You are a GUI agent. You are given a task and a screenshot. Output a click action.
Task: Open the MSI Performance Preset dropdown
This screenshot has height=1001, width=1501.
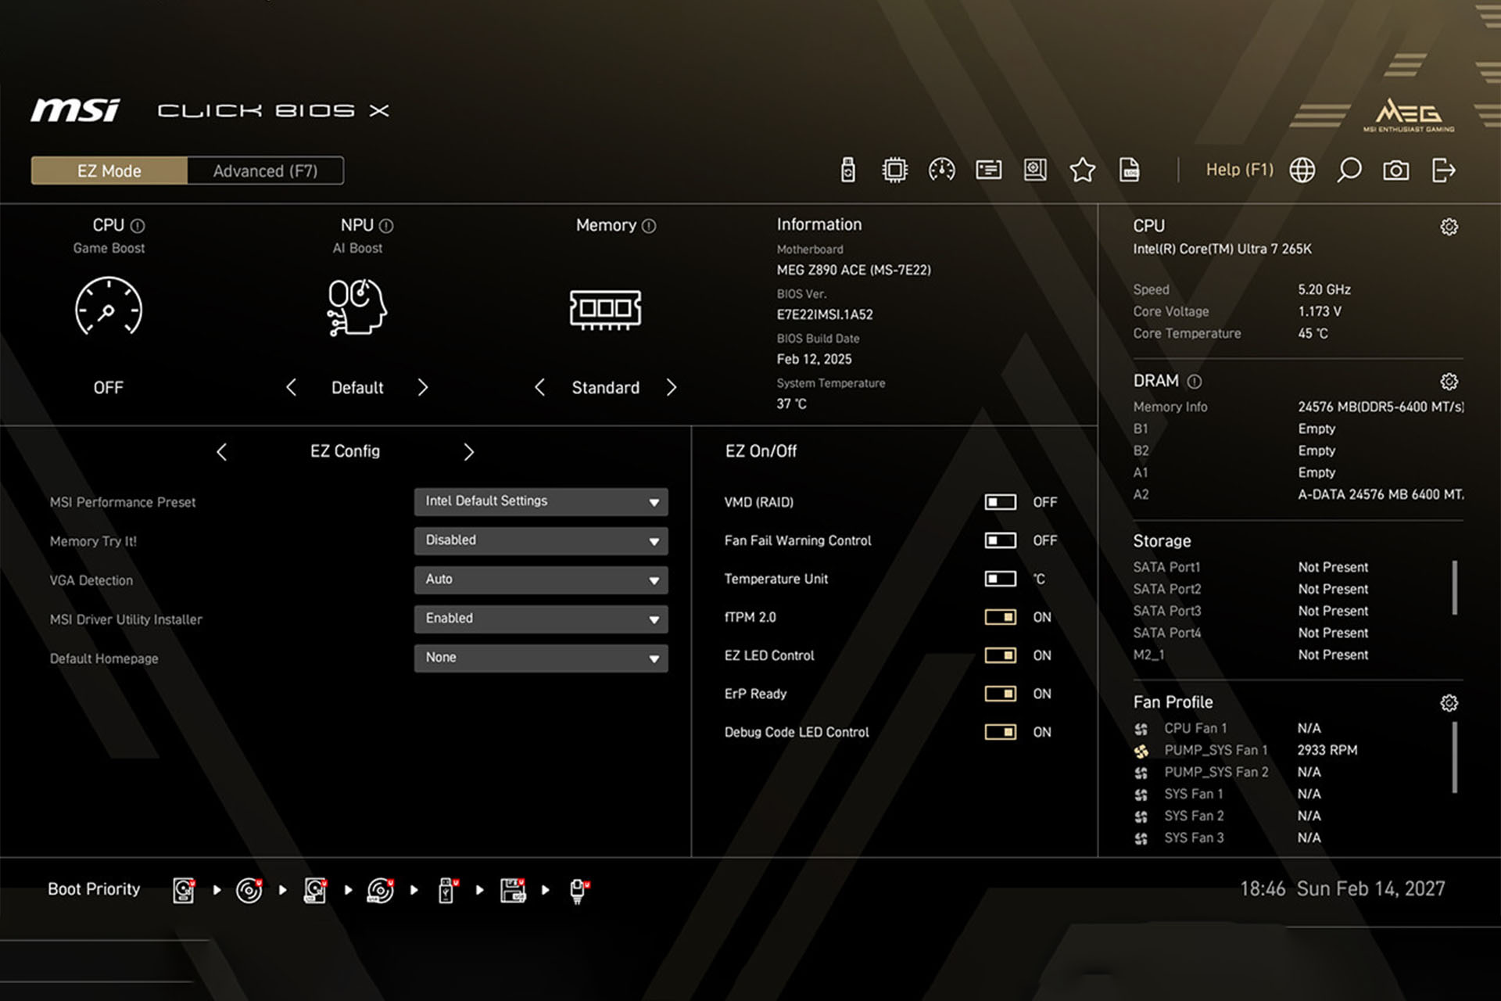540,501
